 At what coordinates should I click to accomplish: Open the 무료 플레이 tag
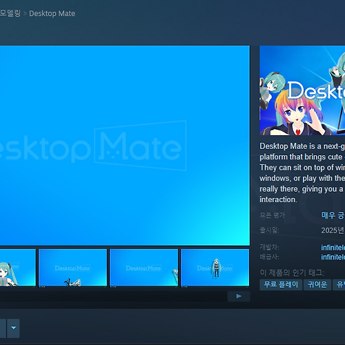pyautogui.click(x=281, y=285)
